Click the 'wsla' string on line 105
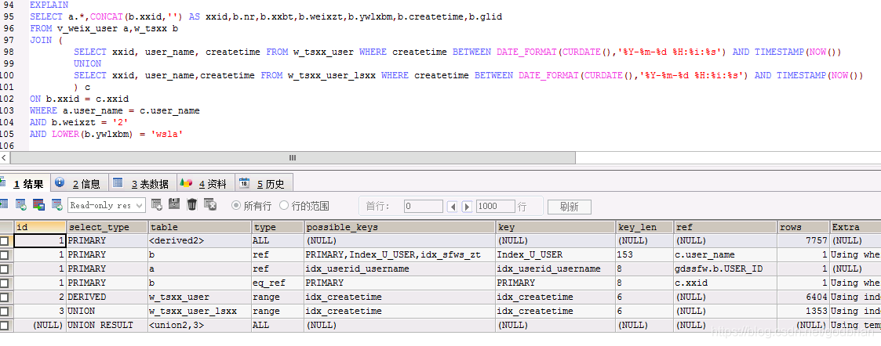881x346 pixels. [167, 135]
